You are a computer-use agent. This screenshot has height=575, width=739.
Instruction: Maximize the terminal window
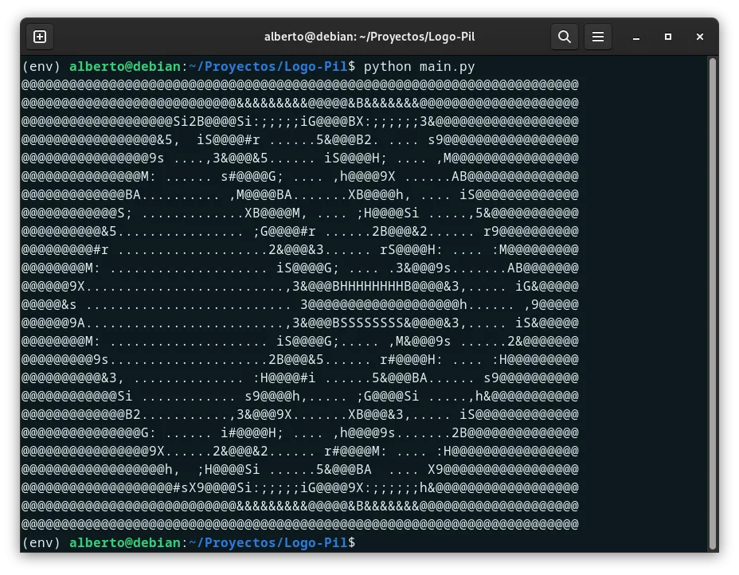click(x=667, y=37)
